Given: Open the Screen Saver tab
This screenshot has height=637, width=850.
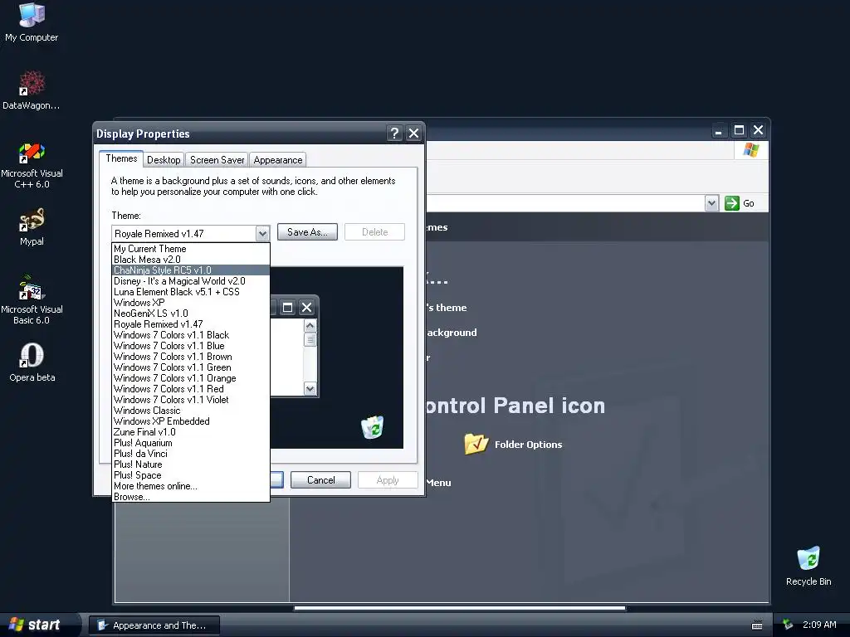Looking at the screenshot, I should click(217, 160).
